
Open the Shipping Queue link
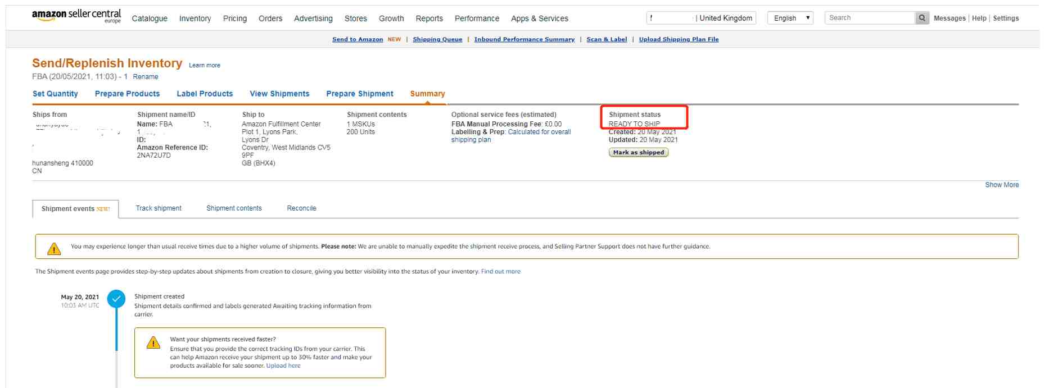[437, 39]
